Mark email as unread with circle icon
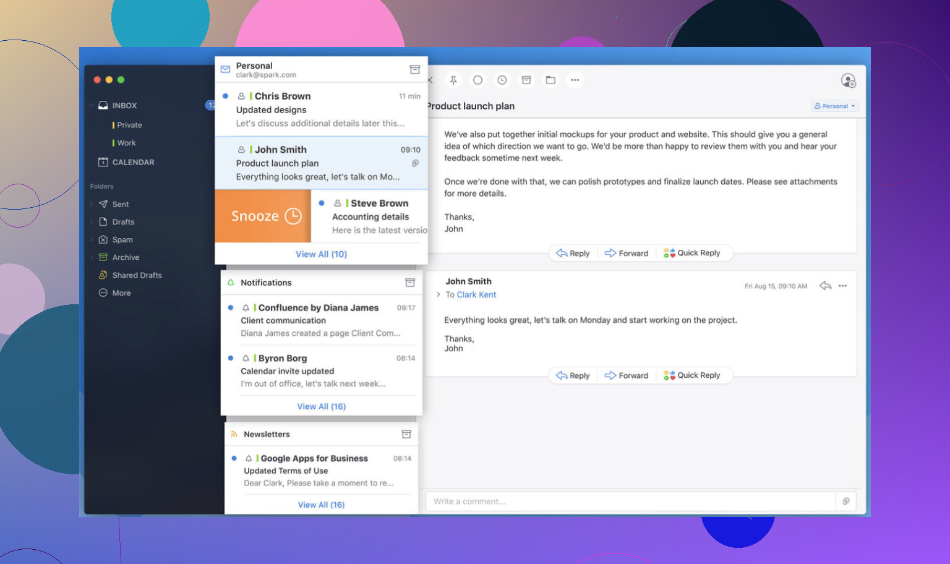This screenshot has width=950, height=564. tap(477, 80)
